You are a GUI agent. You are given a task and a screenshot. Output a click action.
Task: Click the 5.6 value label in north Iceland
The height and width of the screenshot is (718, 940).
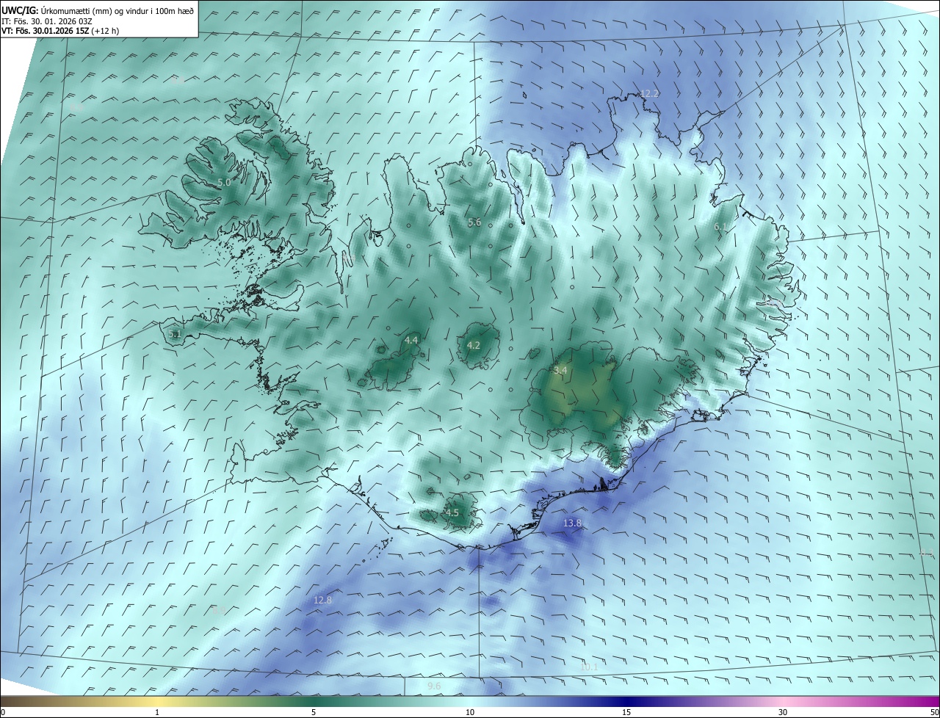[474, 222]
